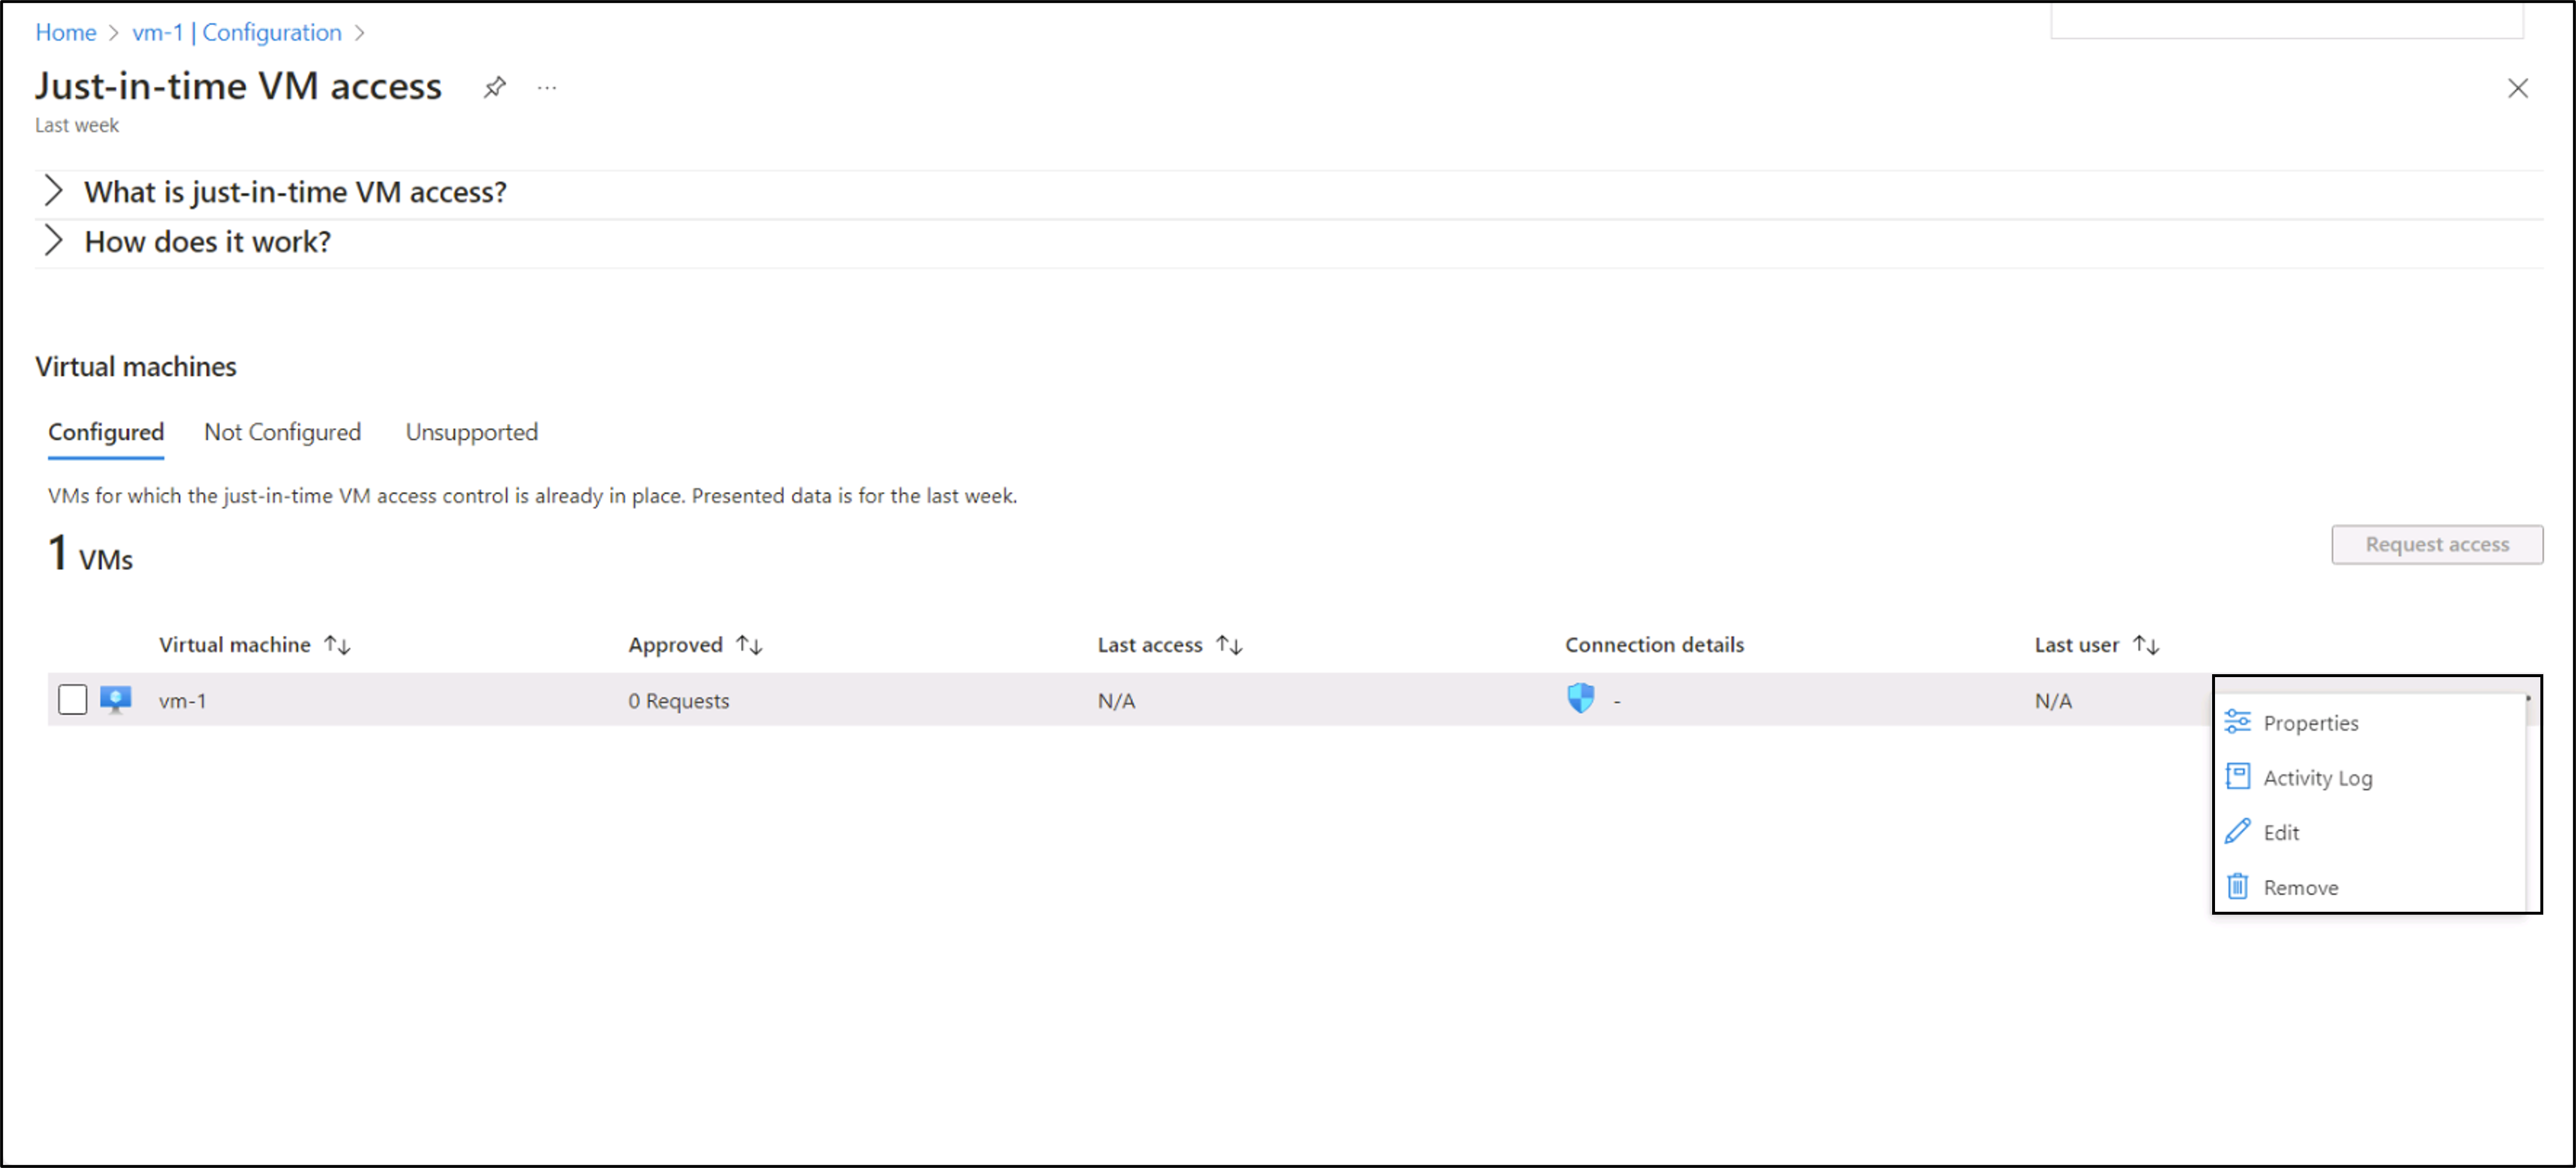Open the ellipsis more options menu
Image resolution: width=2576 pixels, height=1168 pixels.
click(x=546, y=88)
